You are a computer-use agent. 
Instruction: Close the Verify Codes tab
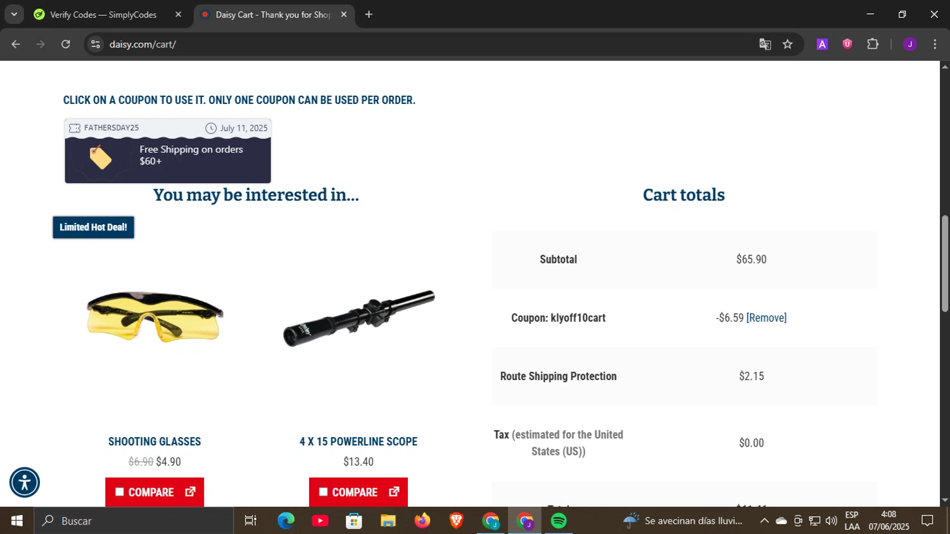pyautogui.click(x=179, y=14)
